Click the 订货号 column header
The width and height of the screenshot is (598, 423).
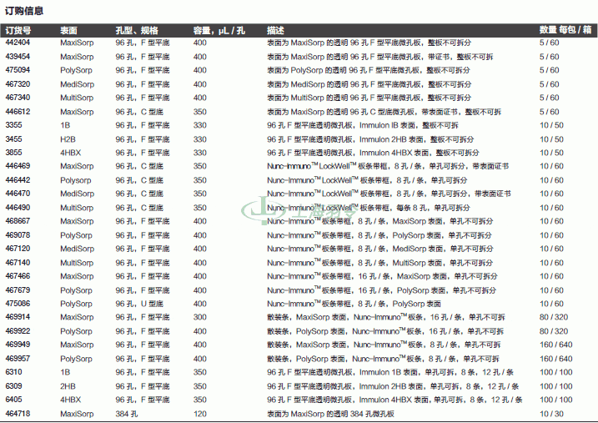point(18,31)
